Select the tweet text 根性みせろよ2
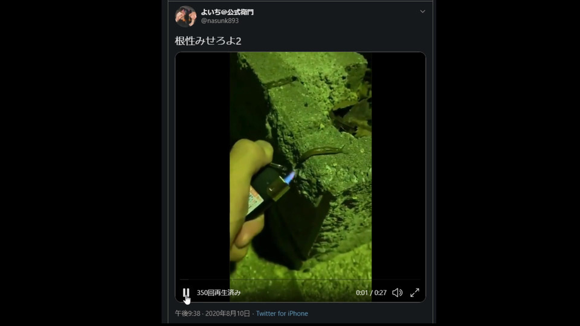 pyautogui.click(x=208, y=40)
